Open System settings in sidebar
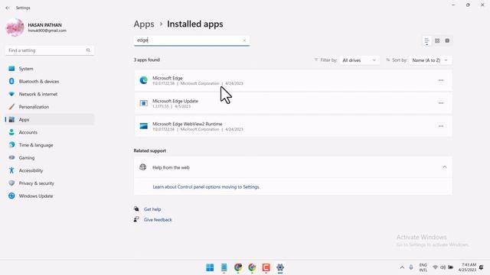The image size is (490, 275). [x=49, y=69]
